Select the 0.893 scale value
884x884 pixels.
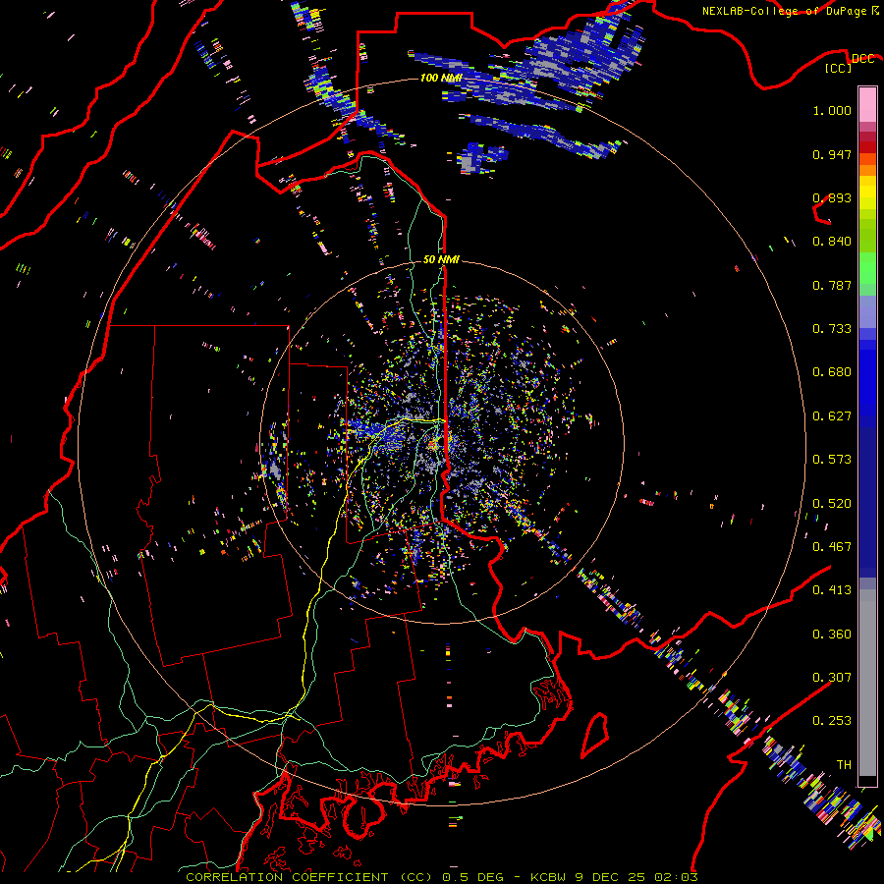832,197
